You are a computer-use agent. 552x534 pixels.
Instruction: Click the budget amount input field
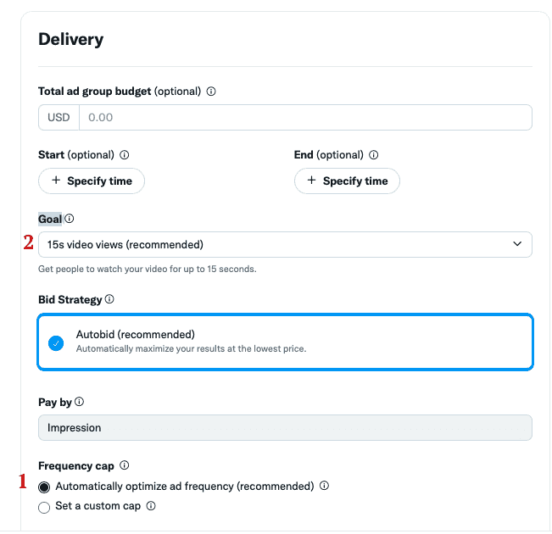tap(305, 117)
